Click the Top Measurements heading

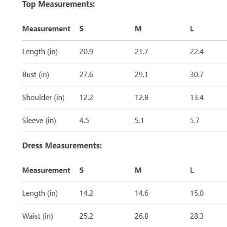click(x=58, y=5)
